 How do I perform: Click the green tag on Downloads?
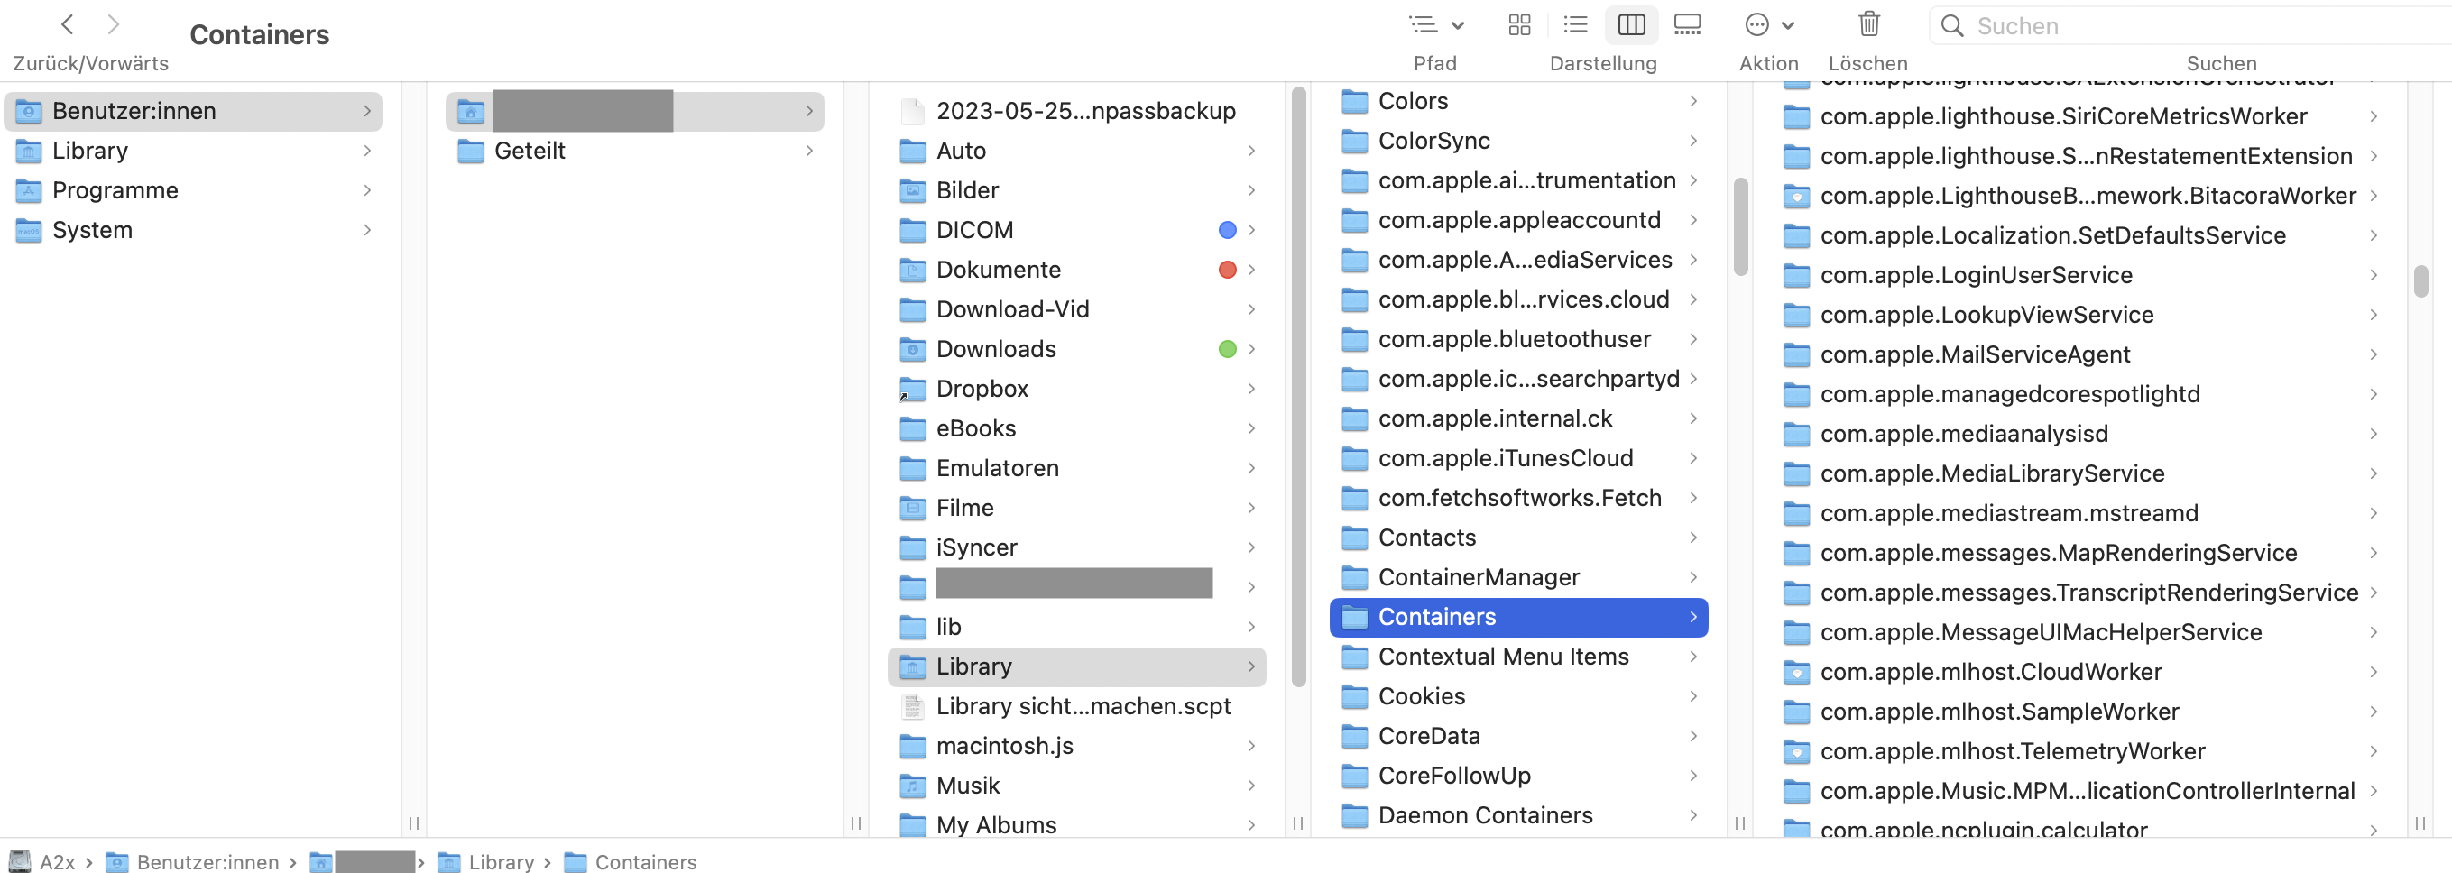[x=1227, y=349]
